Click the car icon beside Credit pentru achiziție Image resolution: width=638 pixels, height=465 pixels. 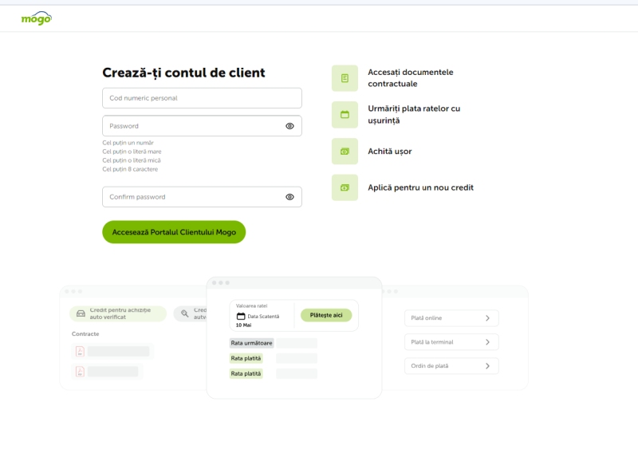point(81,313)
